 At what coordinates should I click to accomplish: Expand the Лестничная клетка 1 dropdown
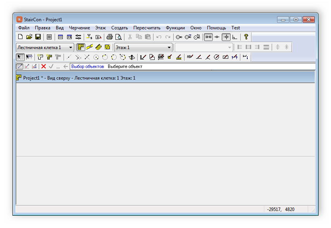click(71, 48)
